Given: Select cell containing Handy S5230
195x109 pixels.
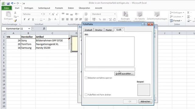Looking at the screenshot, I should tap(52, 48).
